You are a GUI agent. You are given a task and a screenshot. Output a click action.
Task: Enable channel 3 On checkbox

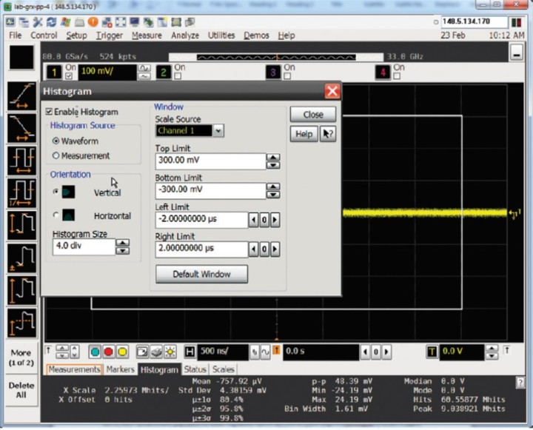coord(287,75)
